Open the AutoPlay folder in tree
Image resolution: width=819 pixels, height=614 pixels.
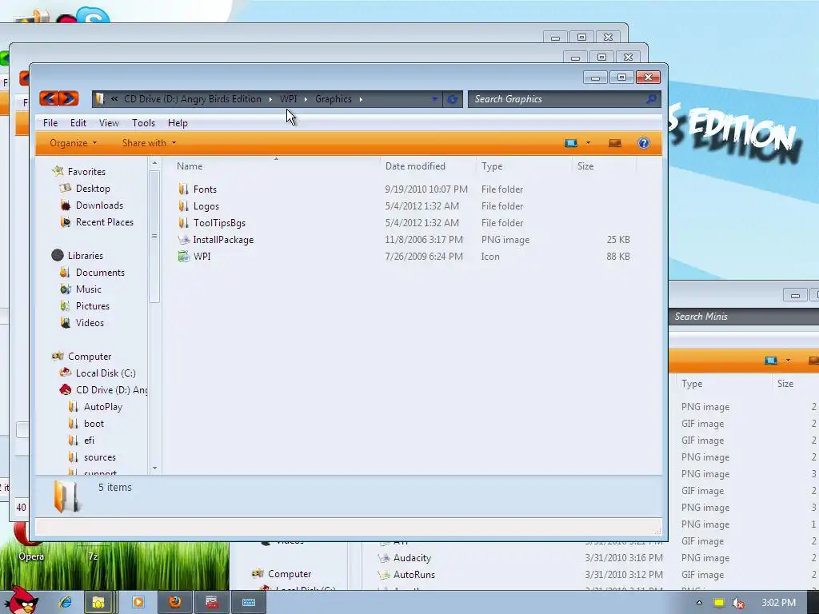[x=103, y=407]
